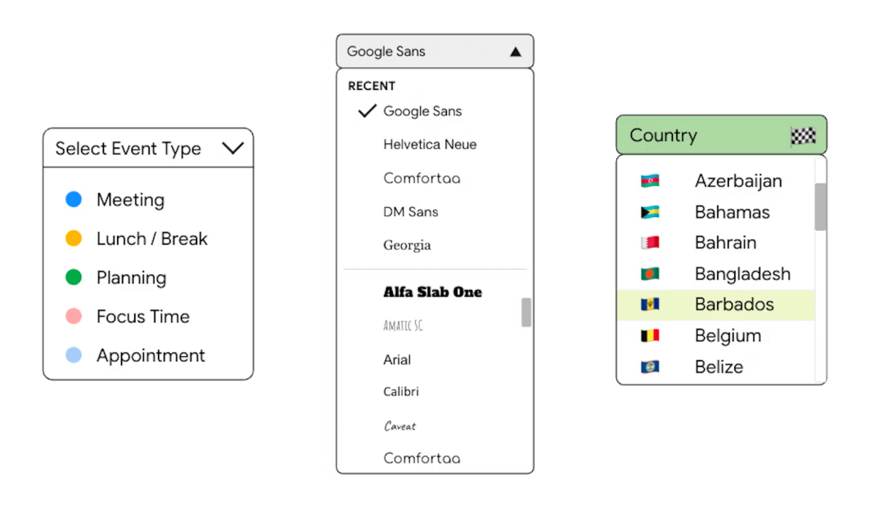Click the Bangladesh flag icon
884x506 pixels.
[x=650, y=273]
